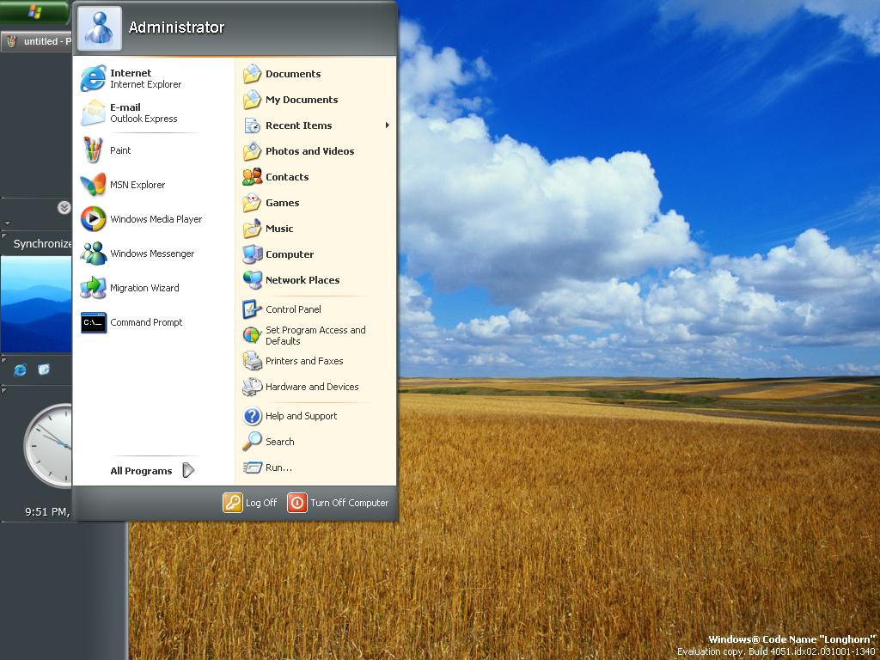This screenshot has height=660, width=880.
Task: Open Games folder icon
Action: click(x=252, y=203)
